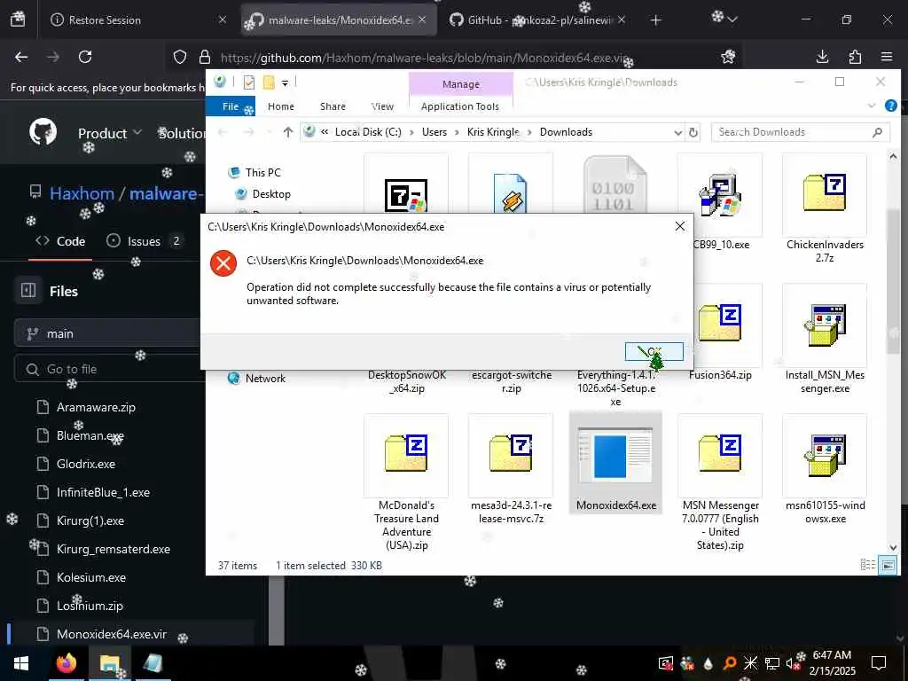Select the Monoxidex64.exe file
The image size is (908, 681).
tap(615, 463)
